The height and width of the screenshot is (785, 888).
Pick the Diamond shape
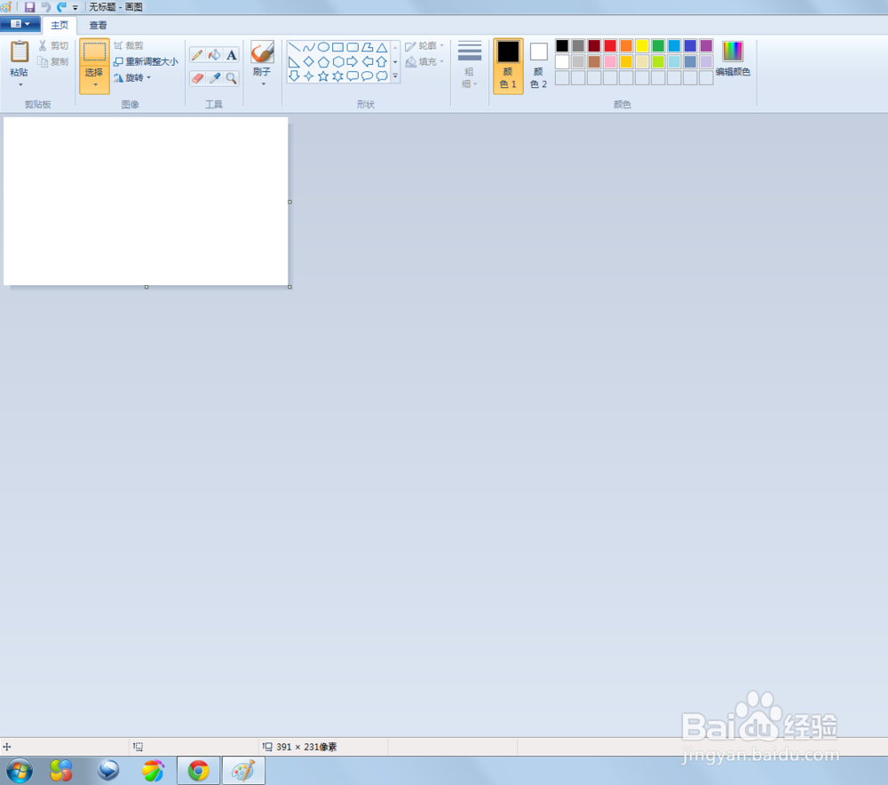click(309, 62)
